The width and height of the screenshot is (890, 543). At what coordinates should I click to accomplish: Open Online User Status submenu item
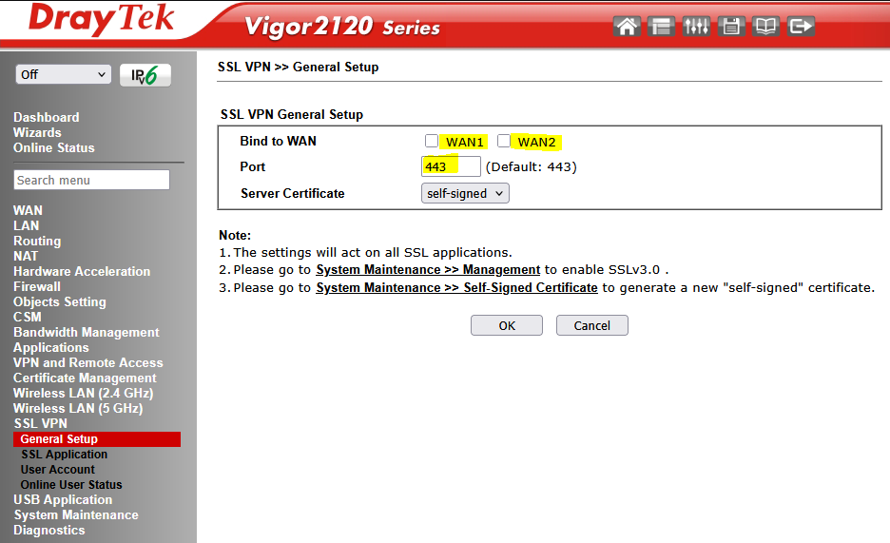[x=71, y=485]
